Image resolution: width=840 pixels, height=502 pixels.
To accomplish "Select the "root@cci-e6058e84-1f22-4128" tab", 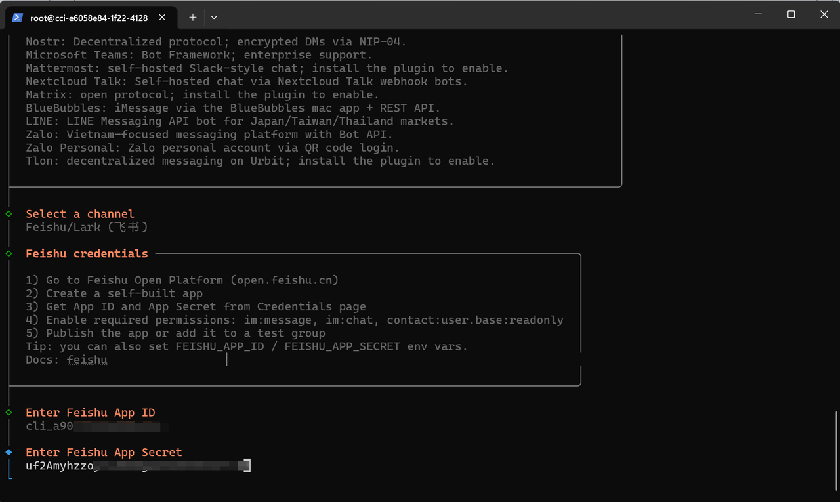I will (89, 18).
